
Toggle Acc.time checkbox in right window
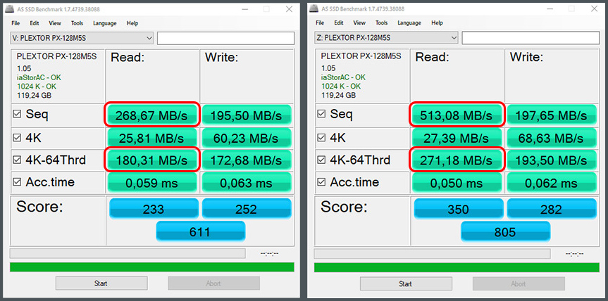321,182
